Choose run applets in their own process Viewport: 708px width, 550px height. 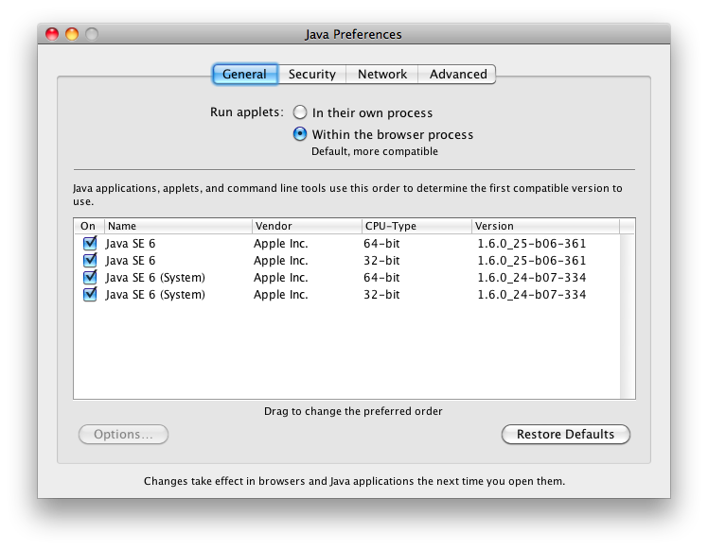[x=300, y=112]
